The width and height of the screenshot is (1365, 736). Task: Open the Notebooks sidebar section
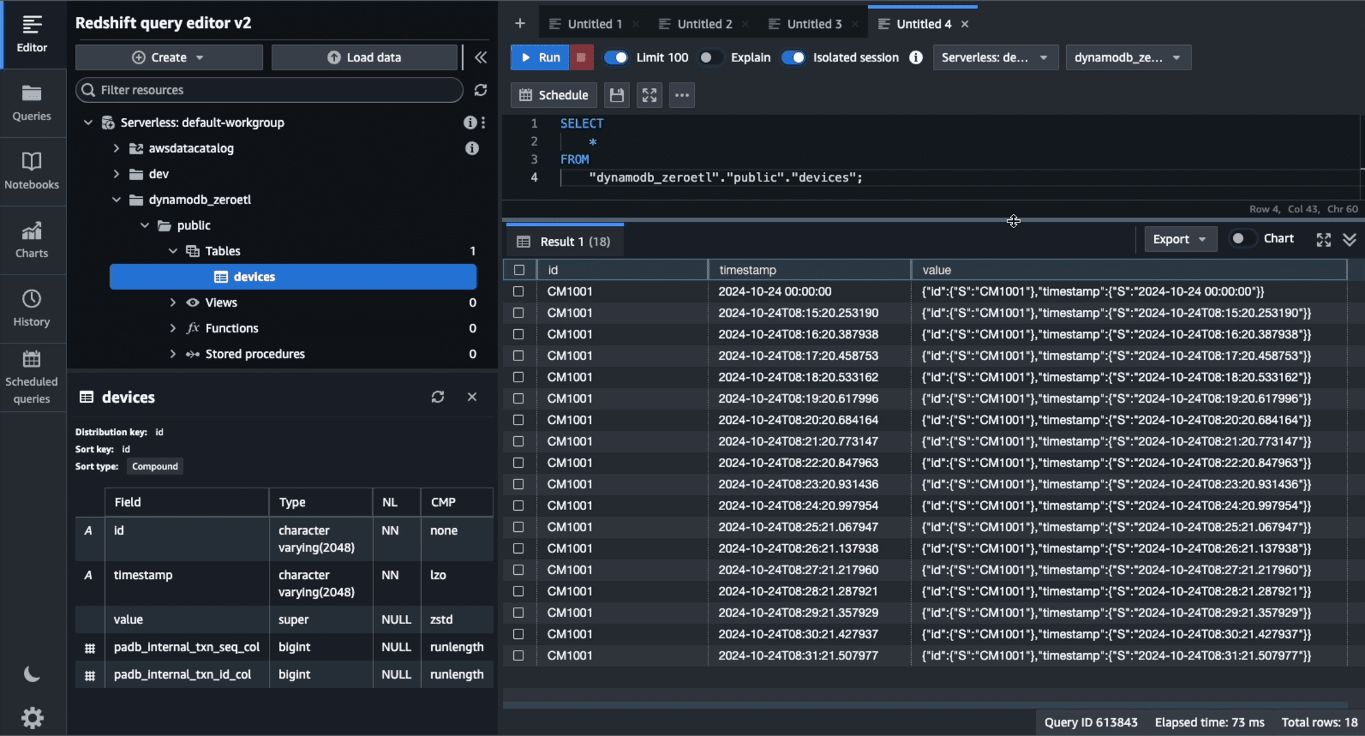coord(32,171)
